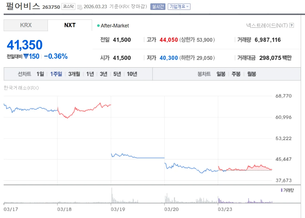Click the 펄어비스 stock name heading

point(23,6)
